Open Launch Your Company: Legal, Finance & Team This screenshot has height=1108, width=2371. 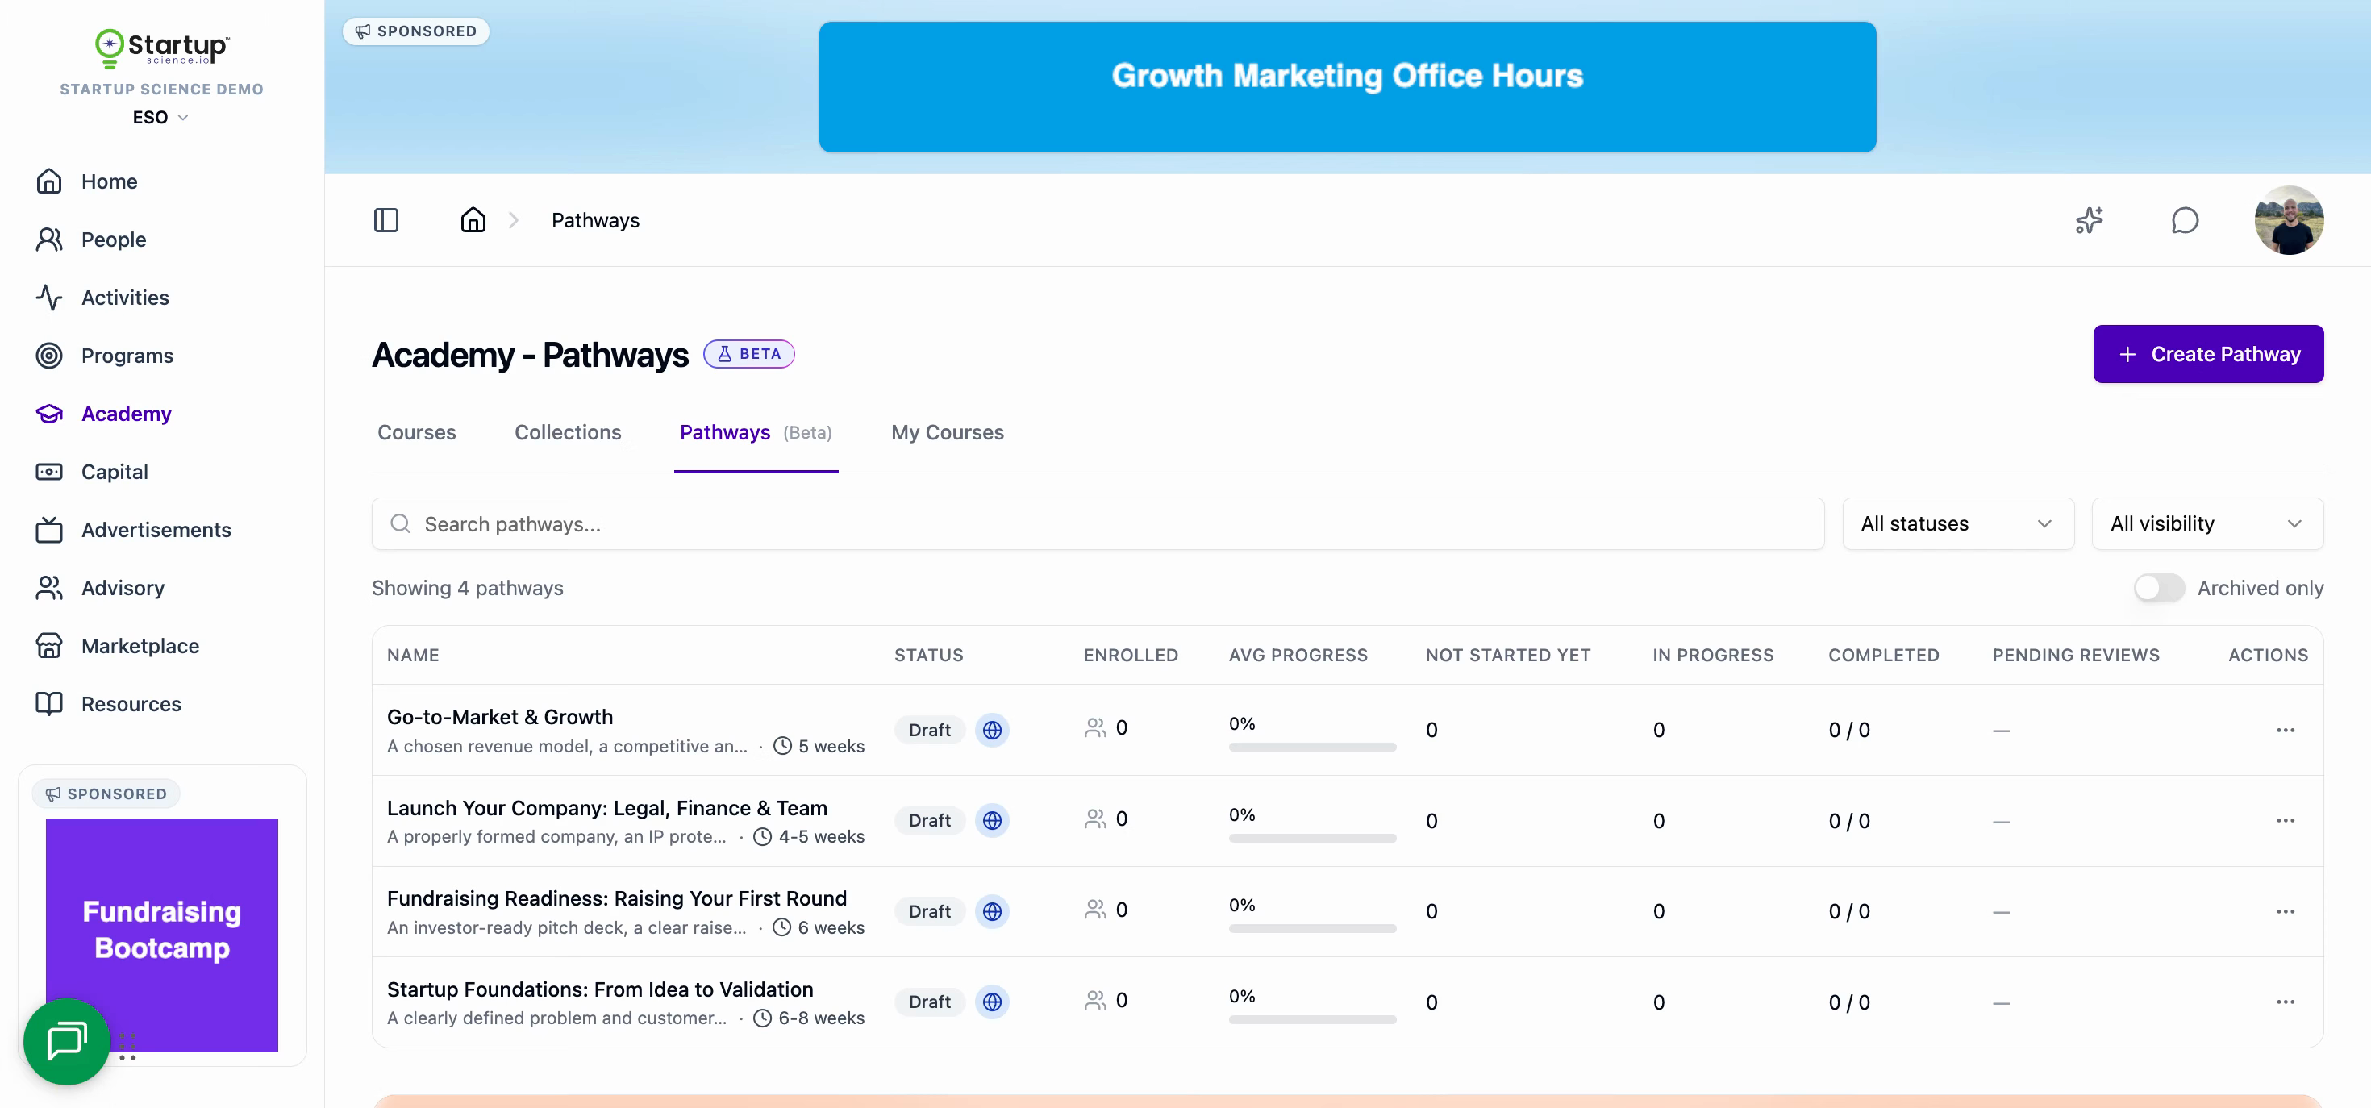point(606,808)
